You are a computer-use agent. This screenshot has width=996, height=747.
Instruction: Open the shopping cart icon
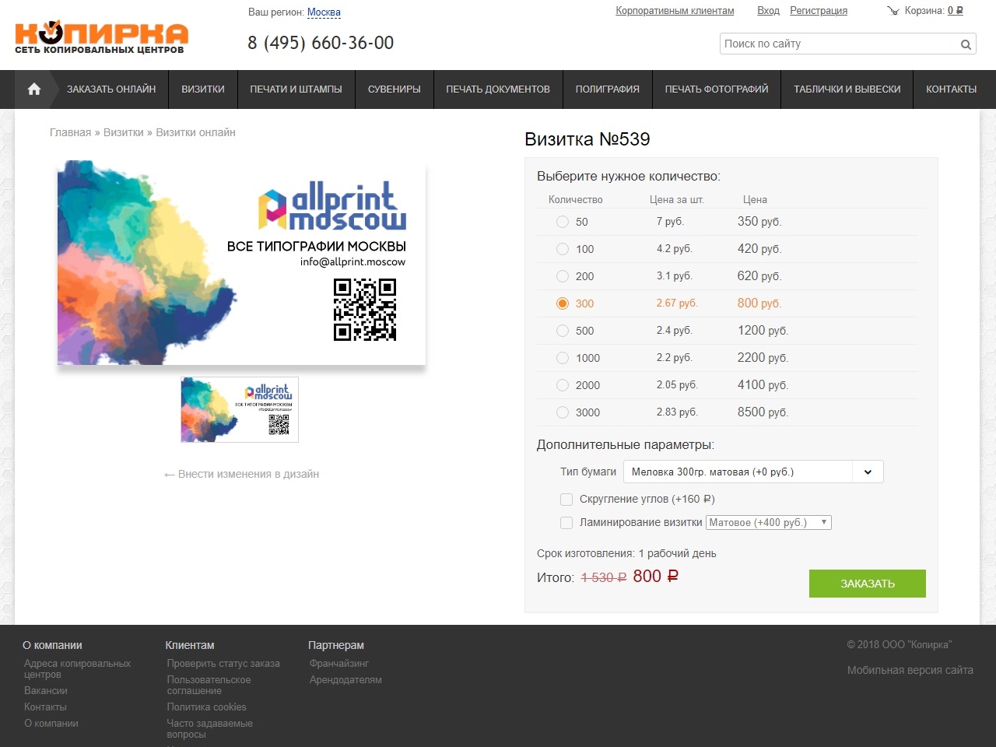pos(893,11)
